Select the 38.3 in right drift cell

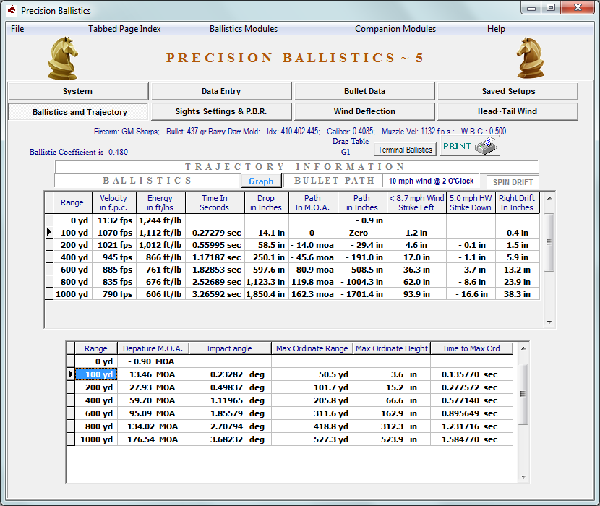tap(518, 294)
